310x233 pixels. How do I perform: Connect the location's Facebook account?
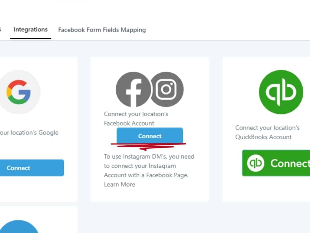pos(150,136)
